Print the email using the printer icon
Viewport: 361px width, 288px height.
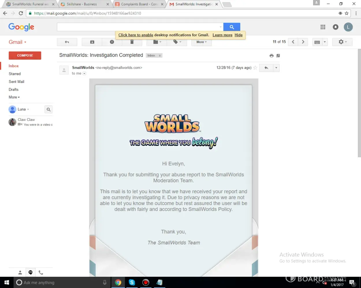tap(271, 56)
